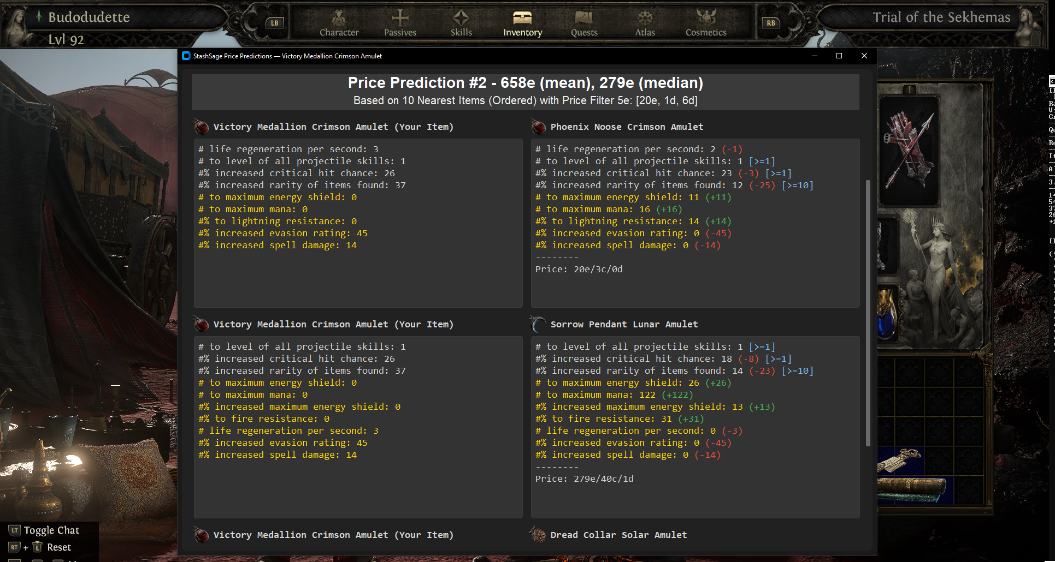Maximize the StashSage Price Predictions window

click(x=839, y=56)
